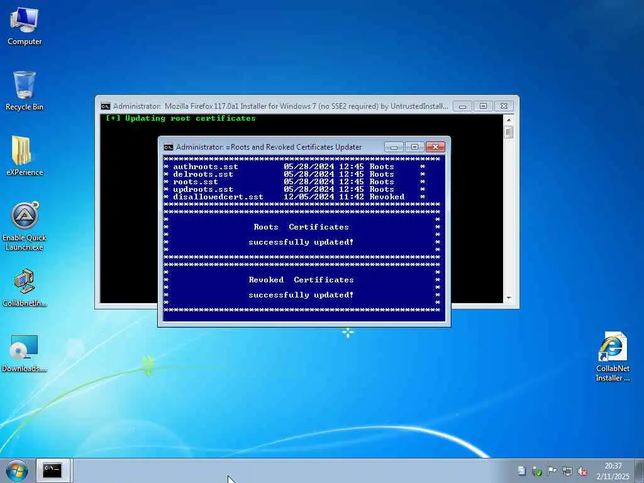Click the Certificates Updater window title text
This screenshot has width=644, height=483.
[269, 147]
